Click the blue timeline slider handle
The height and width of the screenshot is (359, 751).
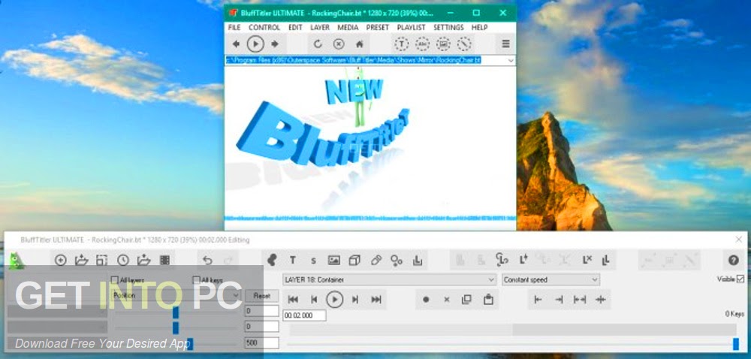pos(736,343)
